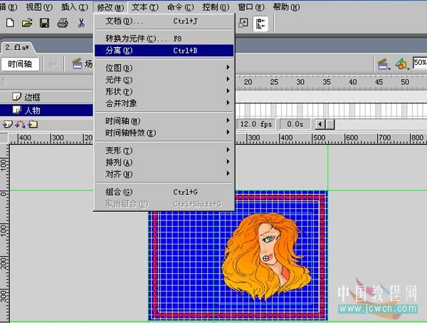Click the Insert Layer Folder icon

click(33, 124)
